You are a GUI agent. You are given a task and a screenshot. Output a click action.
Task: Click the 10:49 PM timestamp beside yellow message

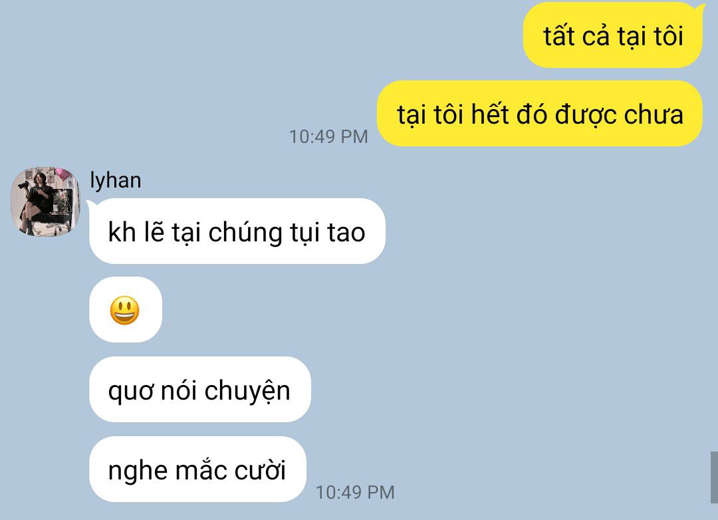click(x=328, y=136)
